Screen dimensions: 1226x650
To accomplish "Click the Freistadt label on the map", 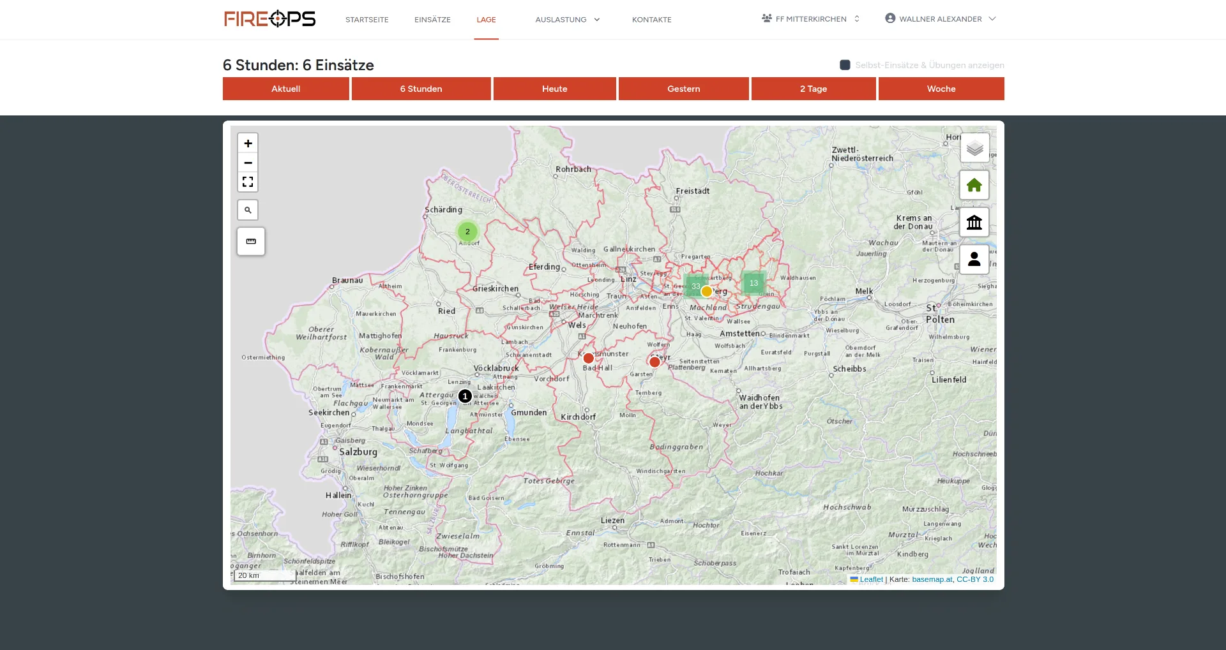I will coord(693,191).
